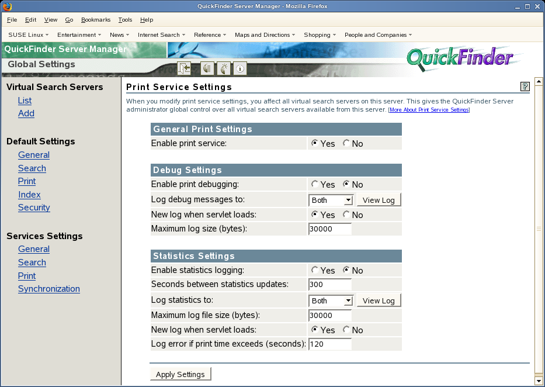This screenshot has height=387, width=545.
Task: Set Enable print service to No
Action: click(346, 143)
